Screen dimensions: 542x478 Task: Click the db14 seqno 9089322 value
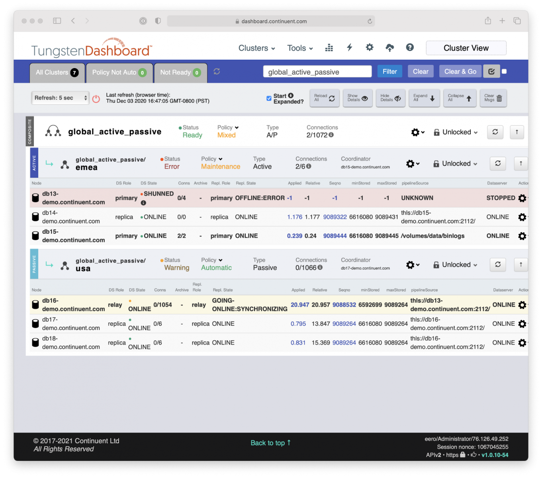click(x=335, y=217)
